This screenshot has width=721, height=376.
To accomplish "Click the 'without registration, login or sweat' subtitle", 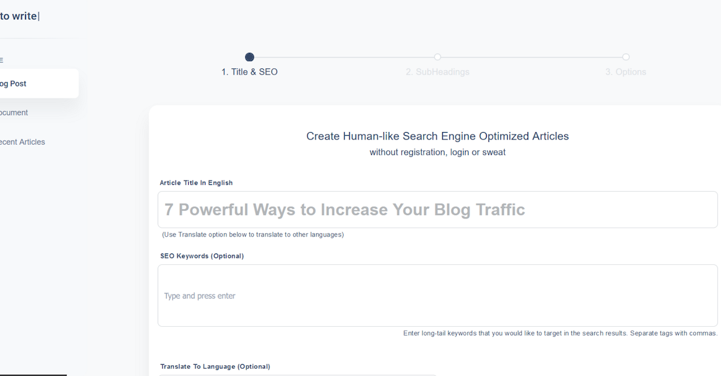I will 437,152.
